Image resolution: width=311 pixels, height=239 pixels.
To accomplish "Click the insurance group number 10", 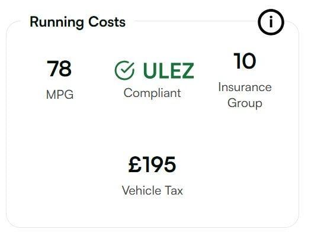I will tap(245, 61).
